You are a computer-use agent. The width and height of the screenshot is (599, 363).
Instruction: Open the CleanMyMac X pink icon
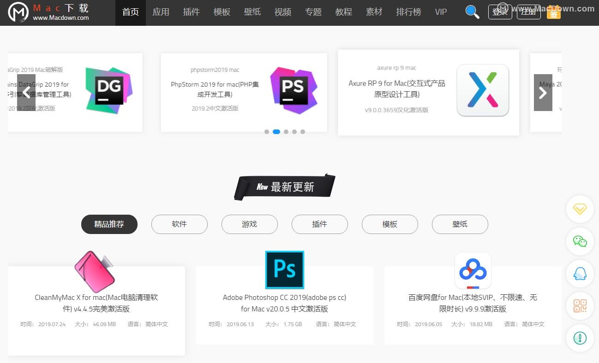tap(95, 272)
